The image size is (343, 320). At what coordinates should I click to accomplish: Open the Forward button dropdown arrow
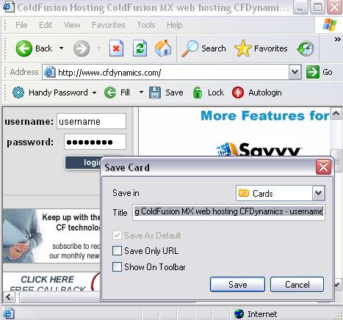click(x=99, y=48)
